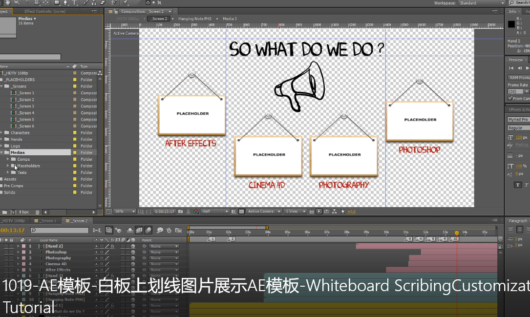Viewport: 530px width, 317px height.
Task: Select the Puppet Pin tool
Action: coord(126,2)
